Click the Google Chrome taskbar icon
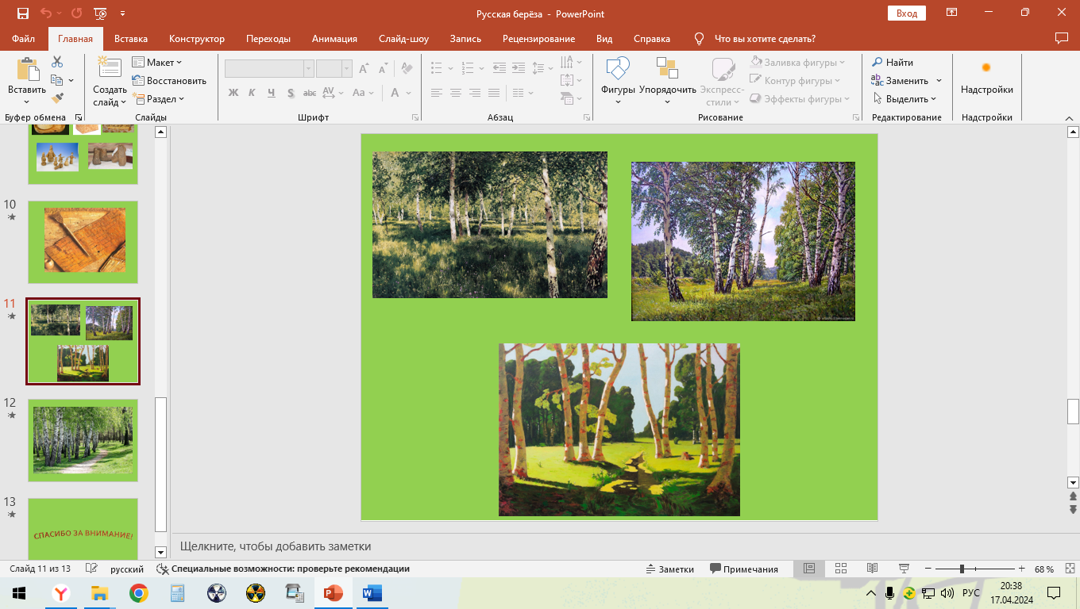The width and height of the screenshot is (1080, 609). pyautogui.click(x=139, y=592)
